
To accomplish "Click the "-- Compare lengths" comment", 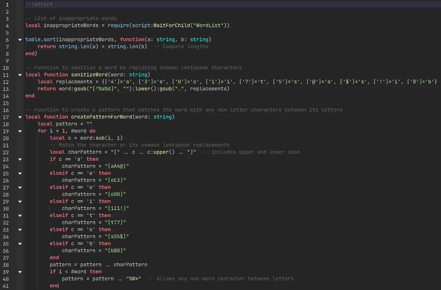I will (181, 46).
